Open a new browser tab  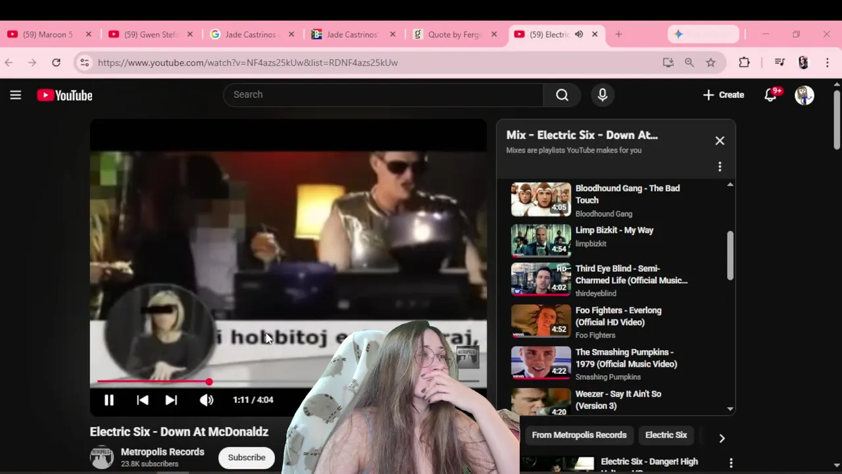[618, 34]
